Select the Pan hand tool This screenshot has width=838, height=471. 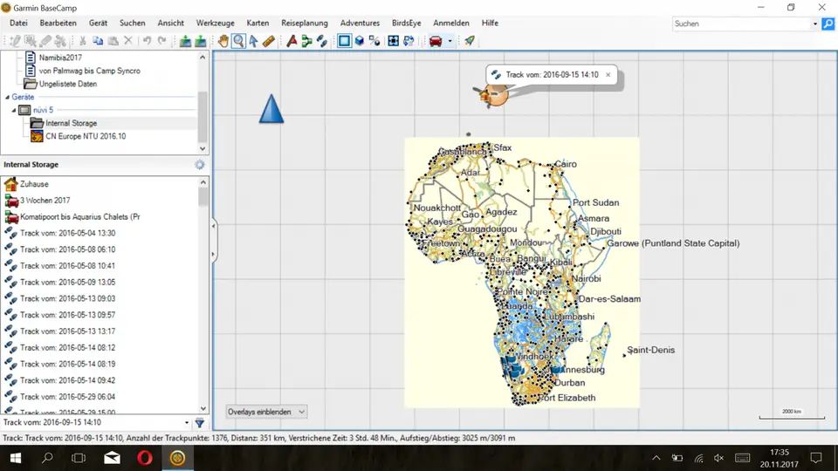(223, 41)
